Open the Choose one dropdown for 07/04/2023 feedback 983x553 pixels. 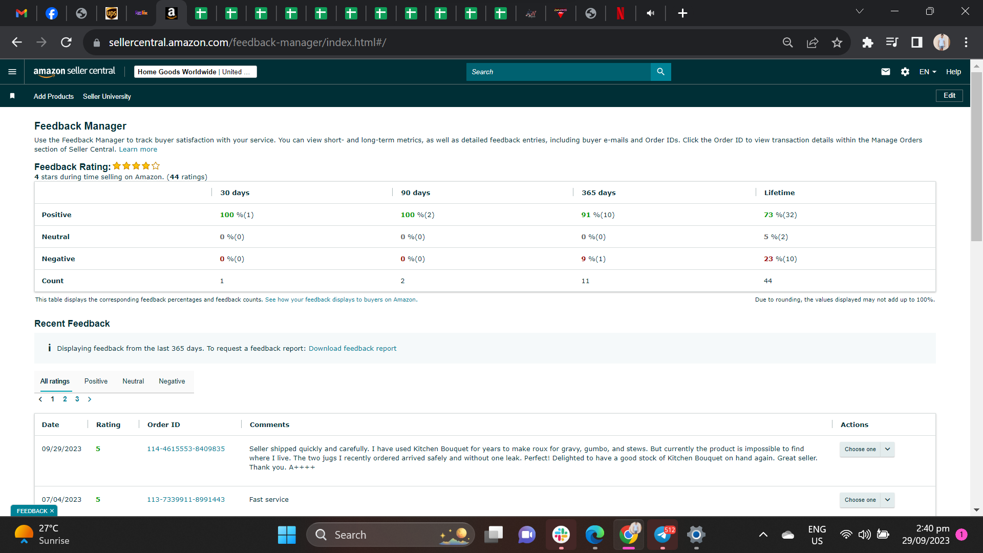tap(867, 500)
